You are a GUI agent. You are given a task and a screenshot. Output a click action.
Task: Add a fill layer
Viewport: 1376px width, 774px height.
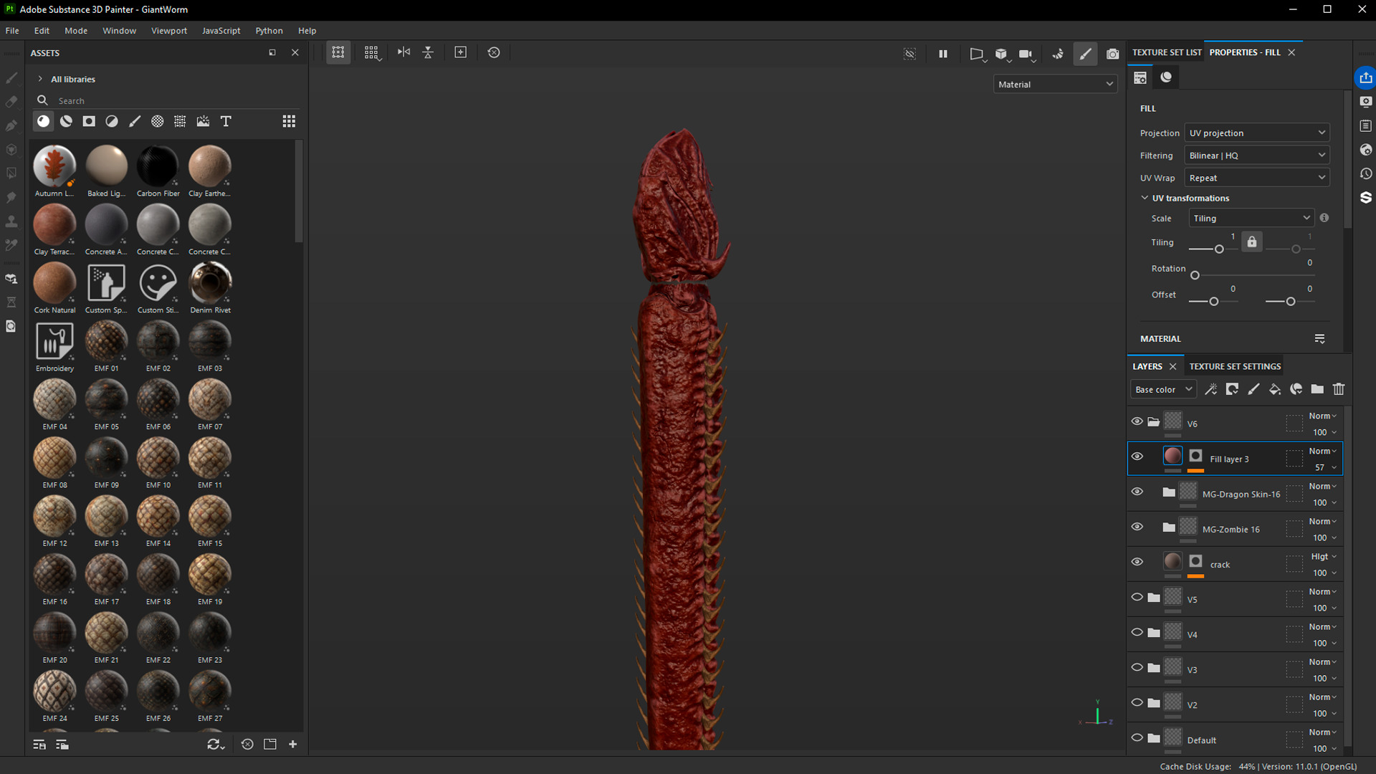[1275, 389]
